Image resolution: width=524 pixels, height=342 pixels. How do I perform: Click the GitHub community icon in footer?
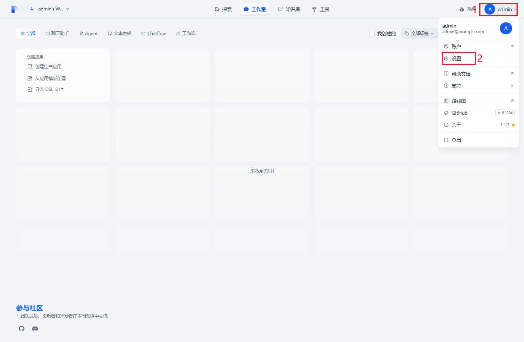[x=22, y=329]
